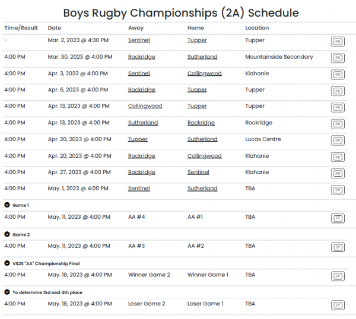The height and width of the screenshot is (319, 356).
Task: Collapse the Game 2 section chevron
Action: coord(7,234)
